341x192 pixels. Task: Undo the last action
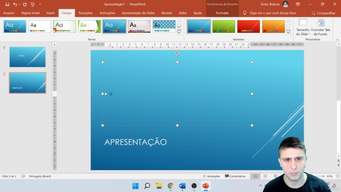pyautogui.click(x=15, y=4)
